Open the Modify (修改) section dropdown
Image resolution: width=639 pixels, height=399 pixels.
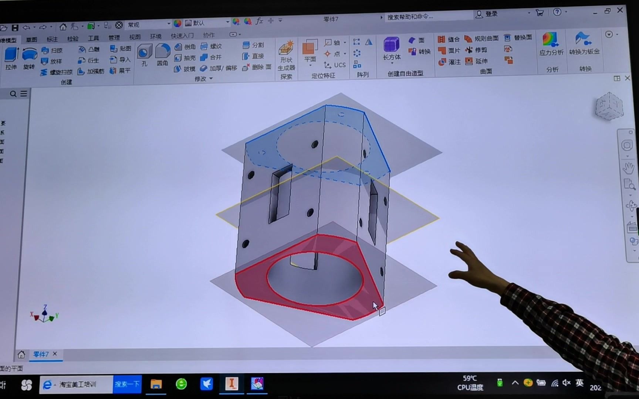tap(210, 79)
